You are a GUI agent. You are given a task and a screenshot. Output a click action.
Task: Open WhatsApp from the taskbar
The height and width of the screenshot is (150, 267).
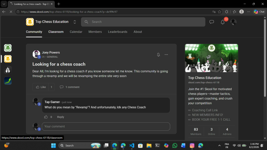pos(175,146)
